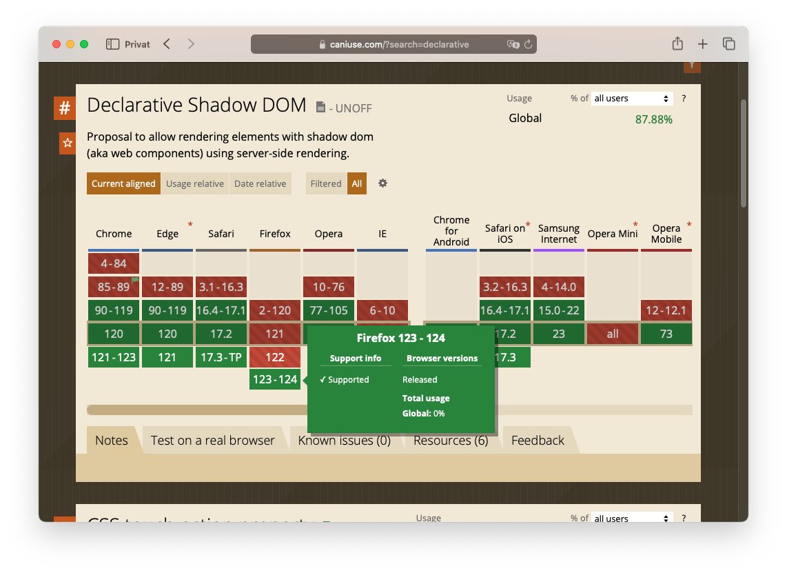
Task: Click the Declarative Shadow DOM title link
Action: coord(196,105)
